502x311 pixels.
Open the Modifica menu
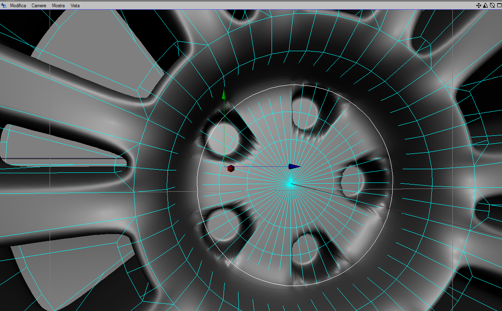pyautogui.click(x=18, y=6)
